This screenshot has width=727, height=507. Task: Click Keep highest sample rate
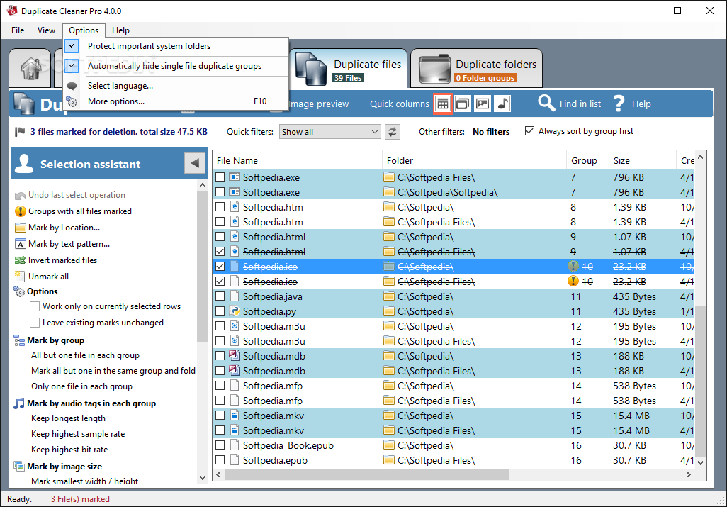pyautogui.click(x=78, y=434)
